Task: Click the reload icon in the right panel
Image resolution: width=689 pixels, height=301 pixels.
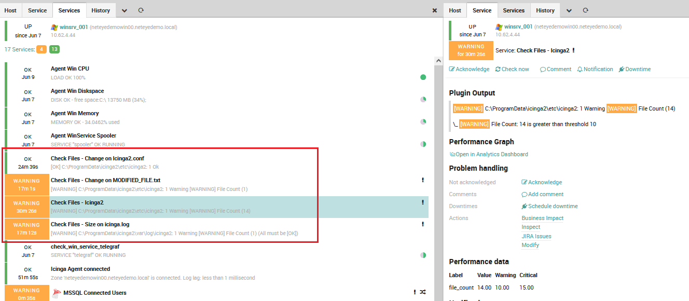Action: (x=586, y=10)
